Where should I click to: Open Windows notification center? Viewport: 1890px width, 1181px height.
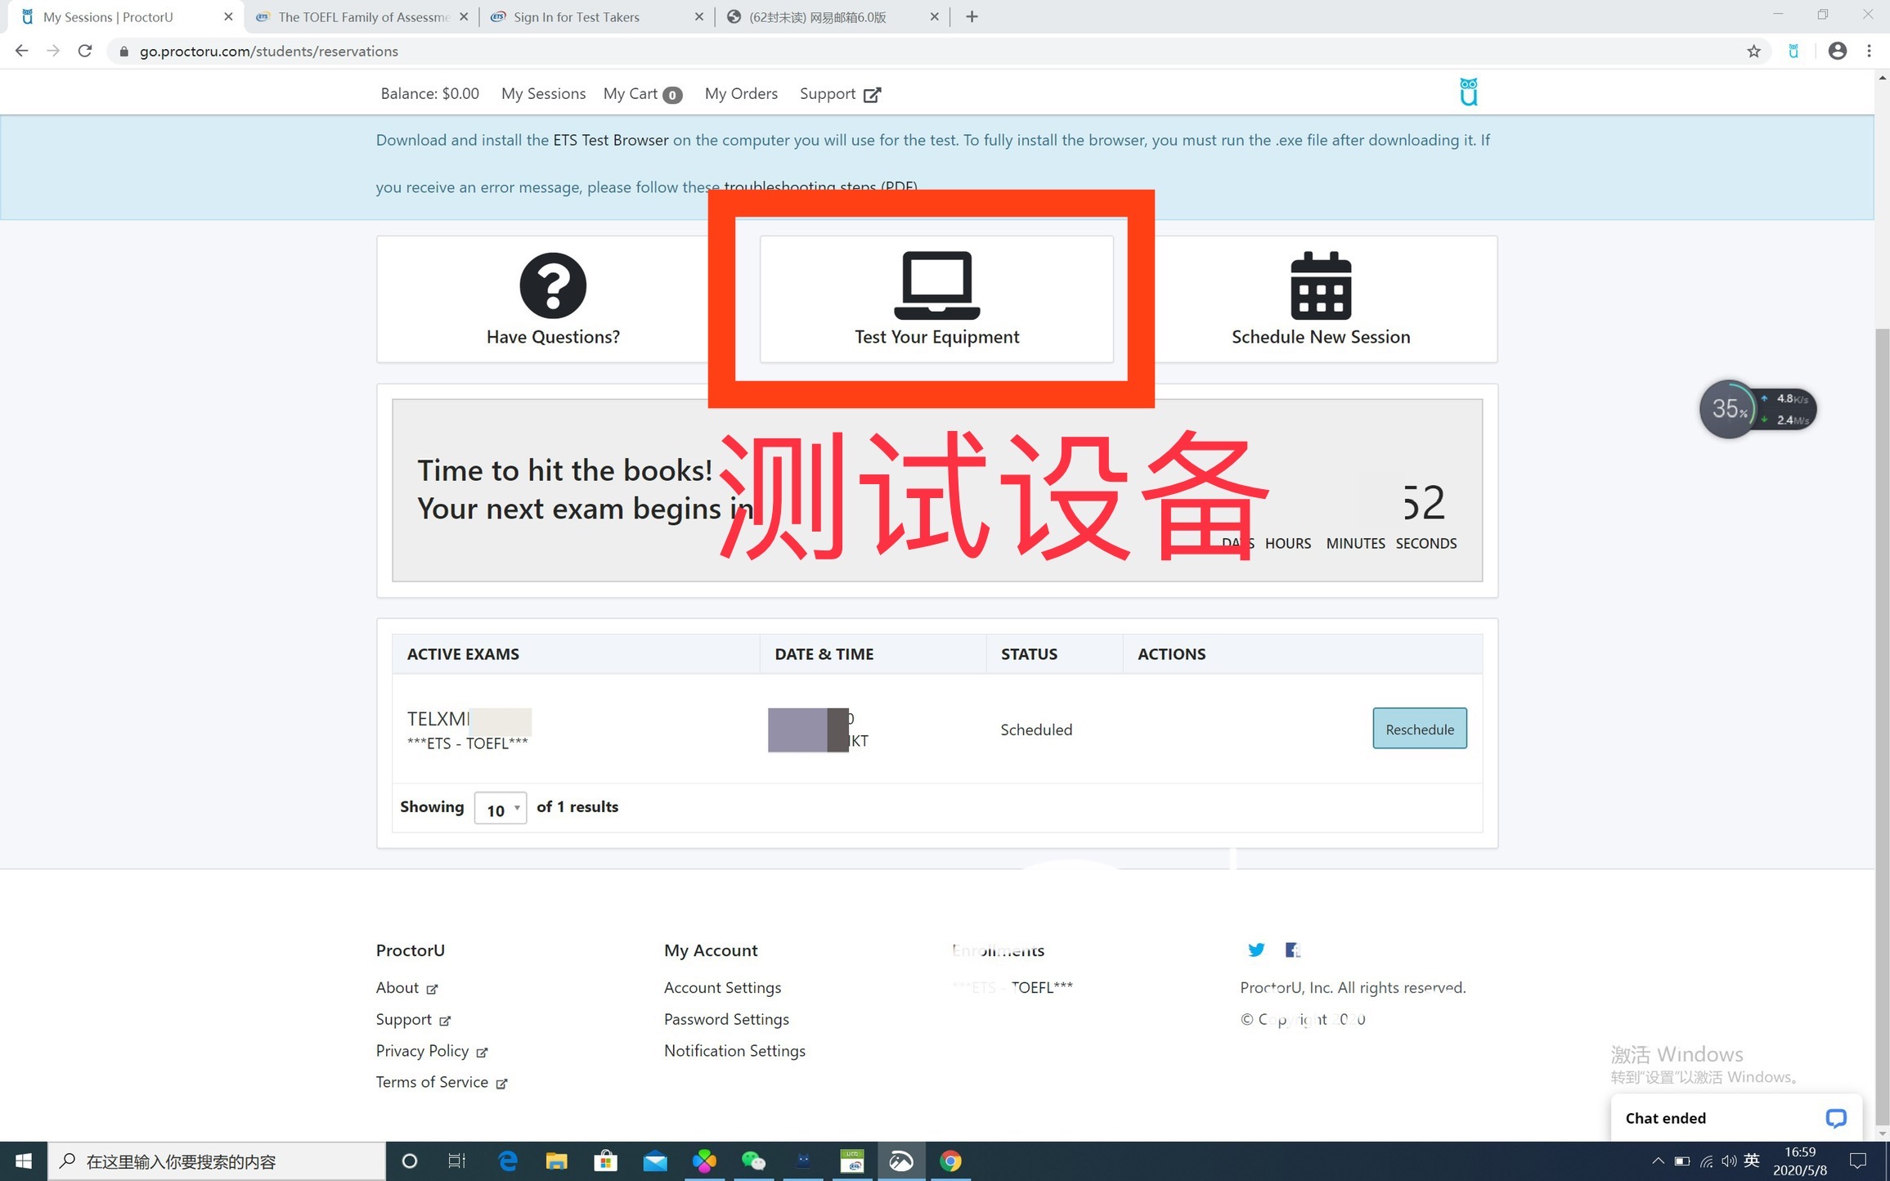pyautogui.click(x=1857, y=1161)
